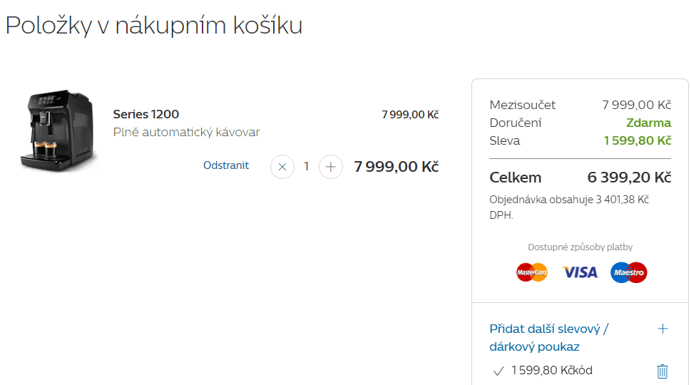Viewport: 691px width, 385px height.
Task: Select the quantity value 1
Action: [306, 167]
